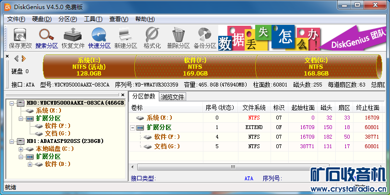
Task: Expand 软件(D:) tree node
Action: [x=30, y=164]
